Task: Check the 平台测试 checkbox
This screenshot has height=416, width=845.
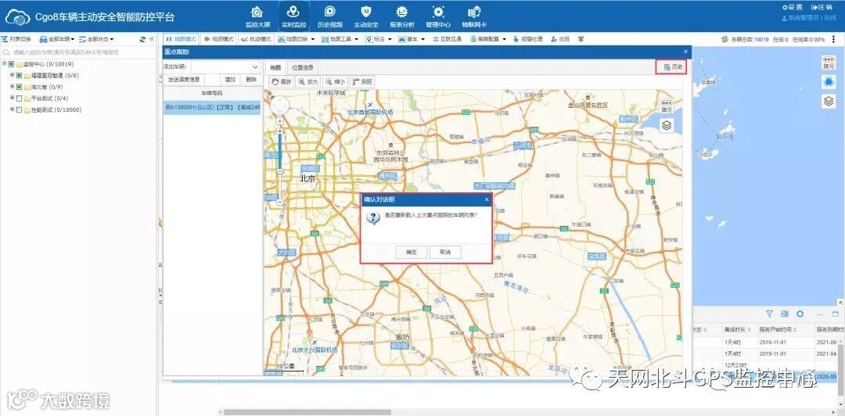Action: (20, 98)
